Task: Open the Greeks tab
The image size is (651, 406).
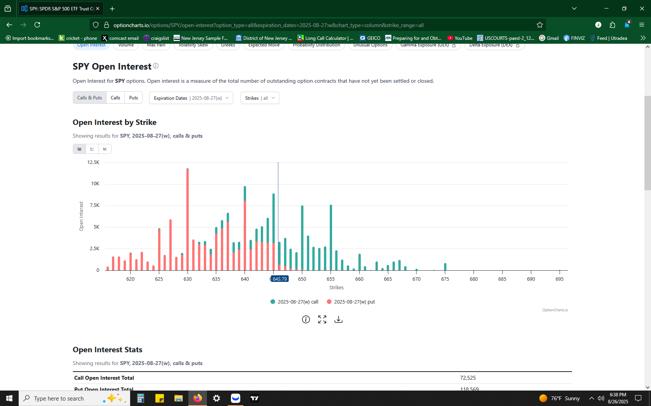Action: tap(228, 45)
